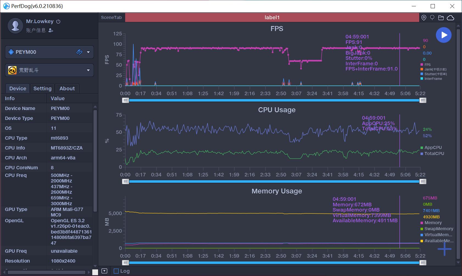Screen dimensions: 462x276
Task: Click the user avatar picture
Action: (x=15, y=26)
